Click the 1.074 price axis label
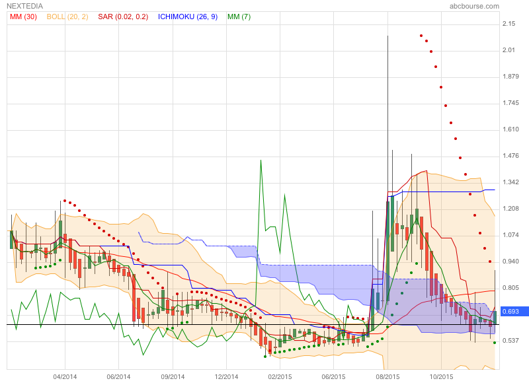 [x=510, y=235]
